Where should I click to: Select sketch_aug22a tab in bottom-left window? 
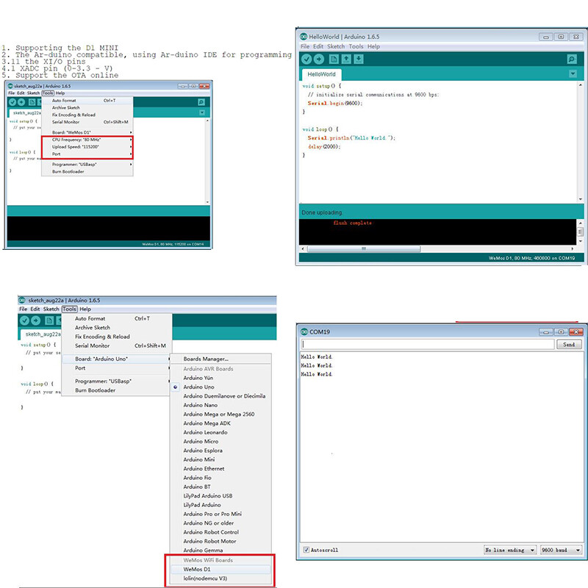tap(42, 334)
